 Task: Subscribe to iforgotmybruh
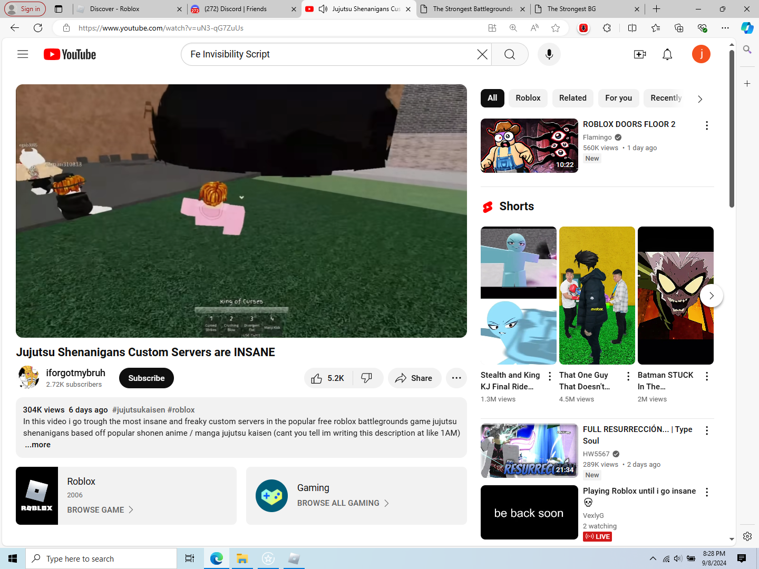pos(147,378)
